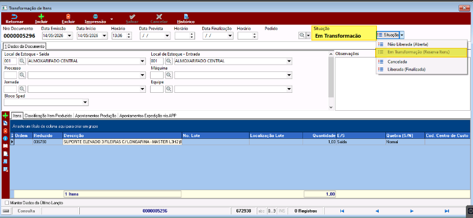473x218 pixels.
Task: Expand the Jornada combo box
Action: click(x=143, y=89)
